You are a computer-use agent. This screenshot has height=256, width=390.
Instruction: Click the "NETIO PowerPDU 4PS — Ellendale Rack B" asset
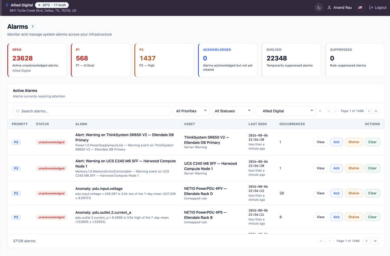pos(205,215)
